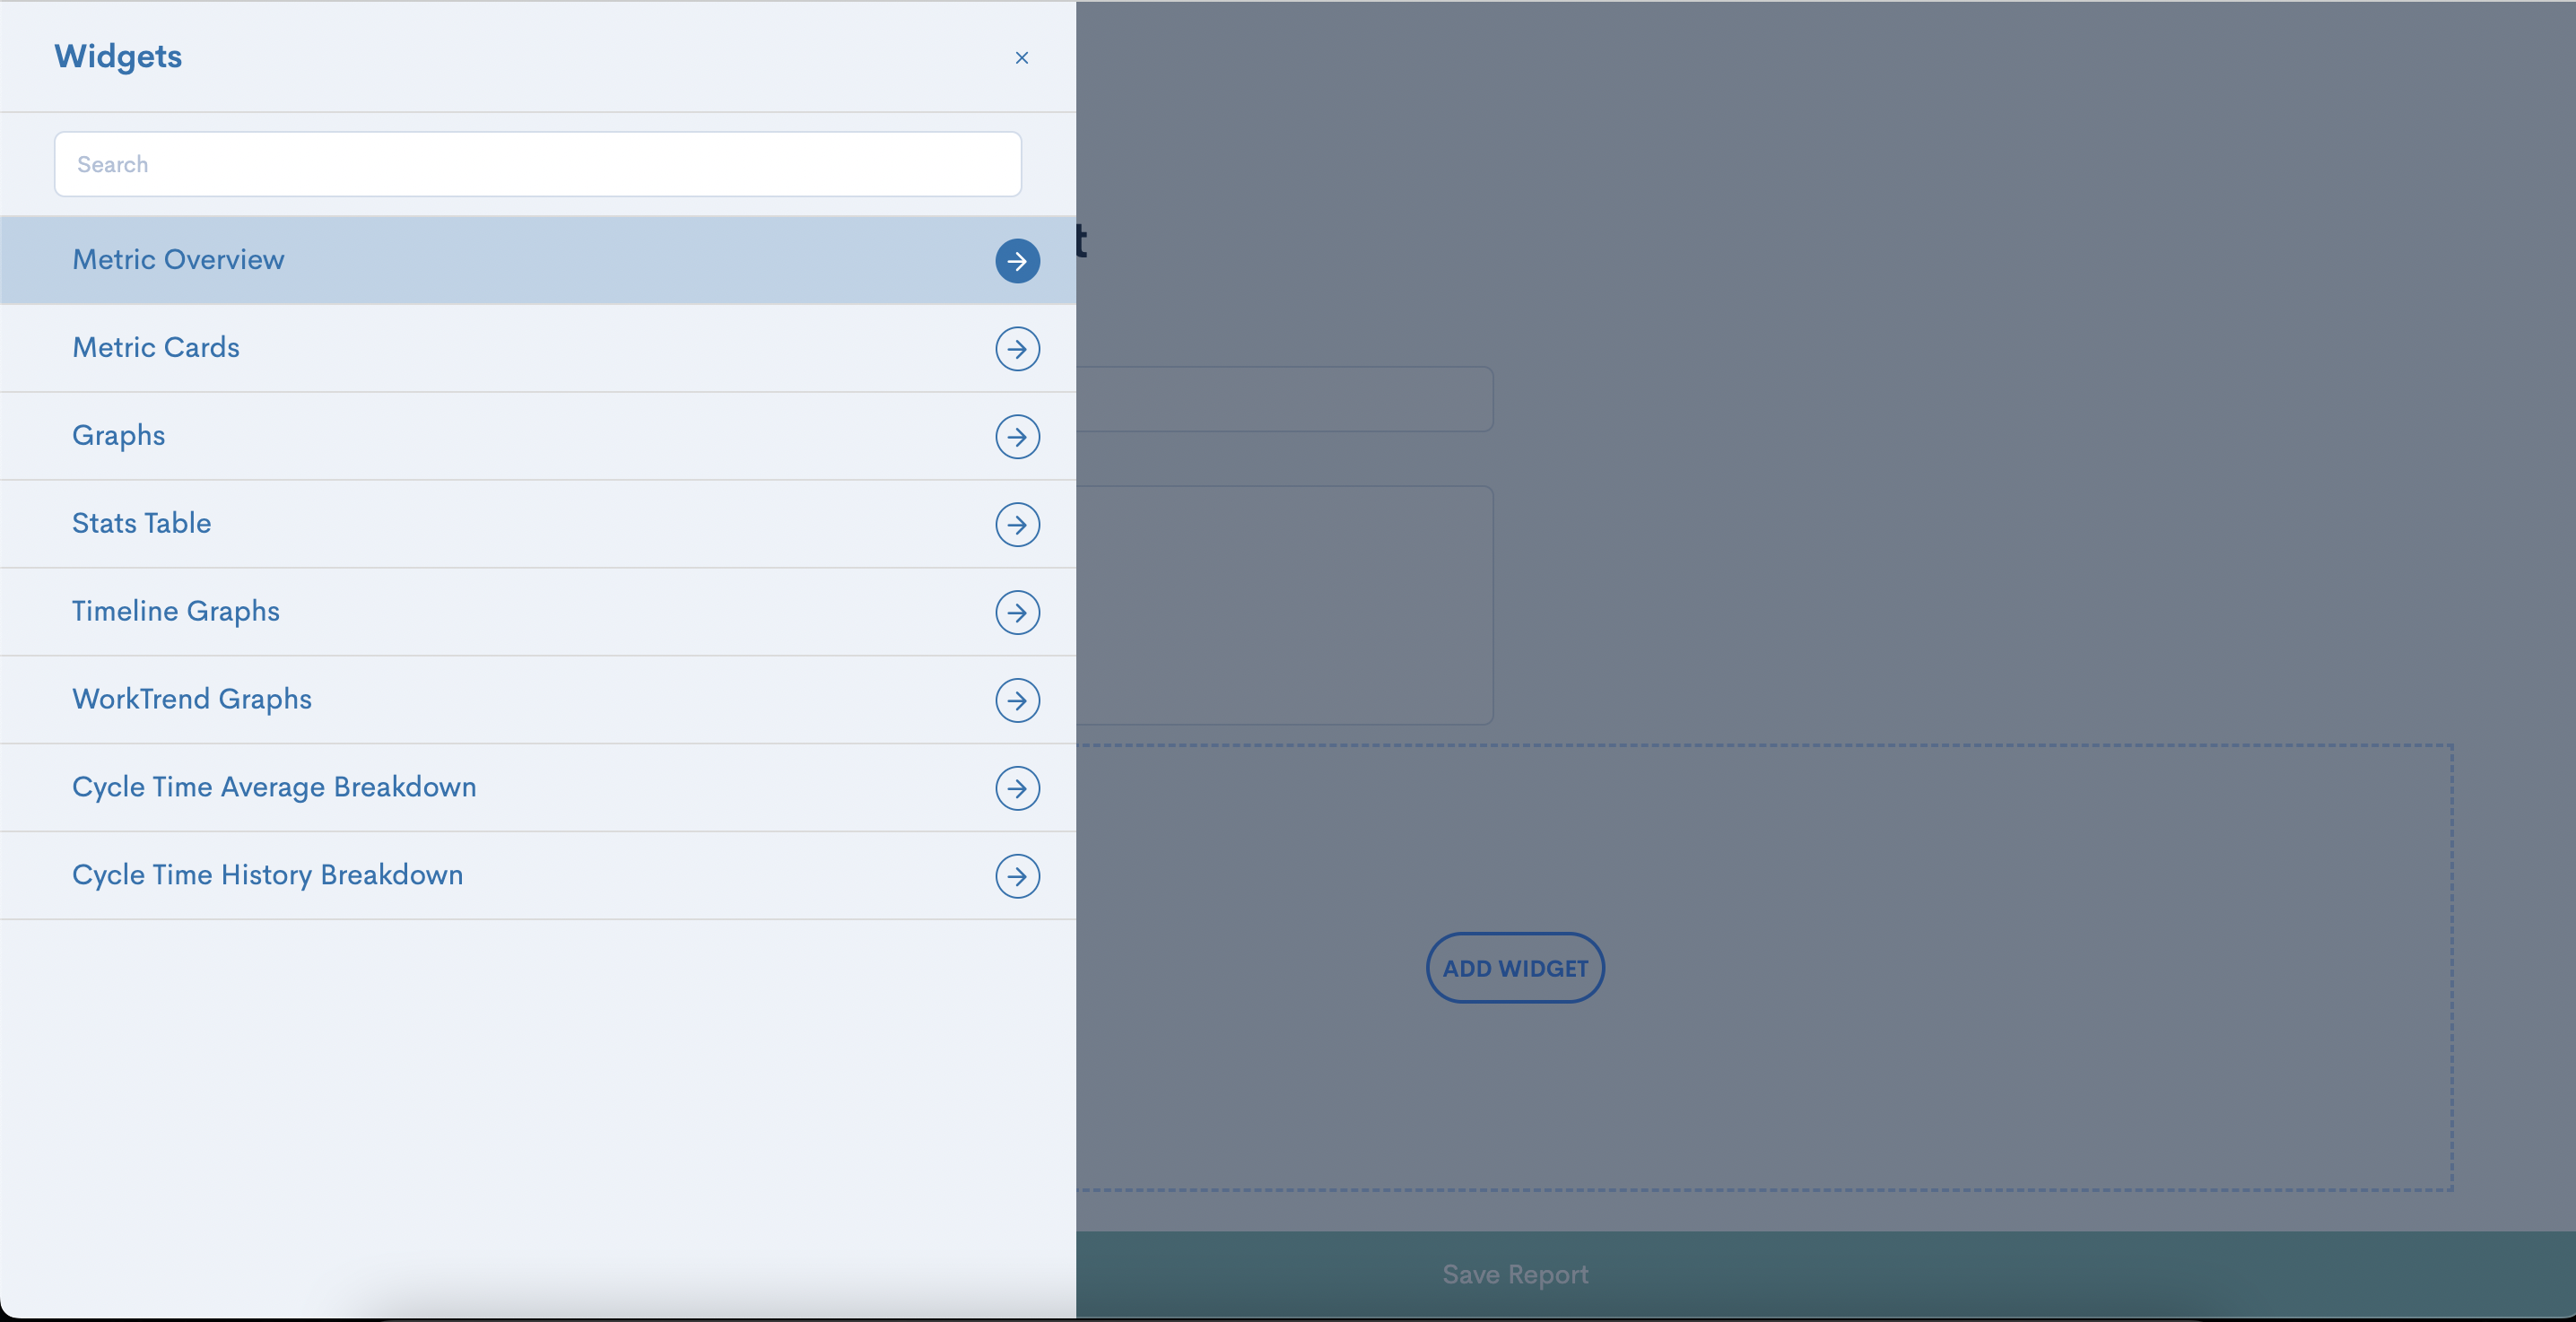Pick the Stats Table widget
Viewport: 2576px width, 1322px height.
[141, 523]
